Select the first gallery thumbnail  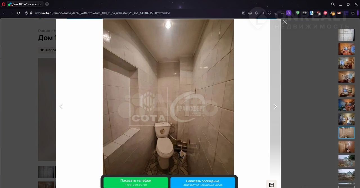click(346, 35)
